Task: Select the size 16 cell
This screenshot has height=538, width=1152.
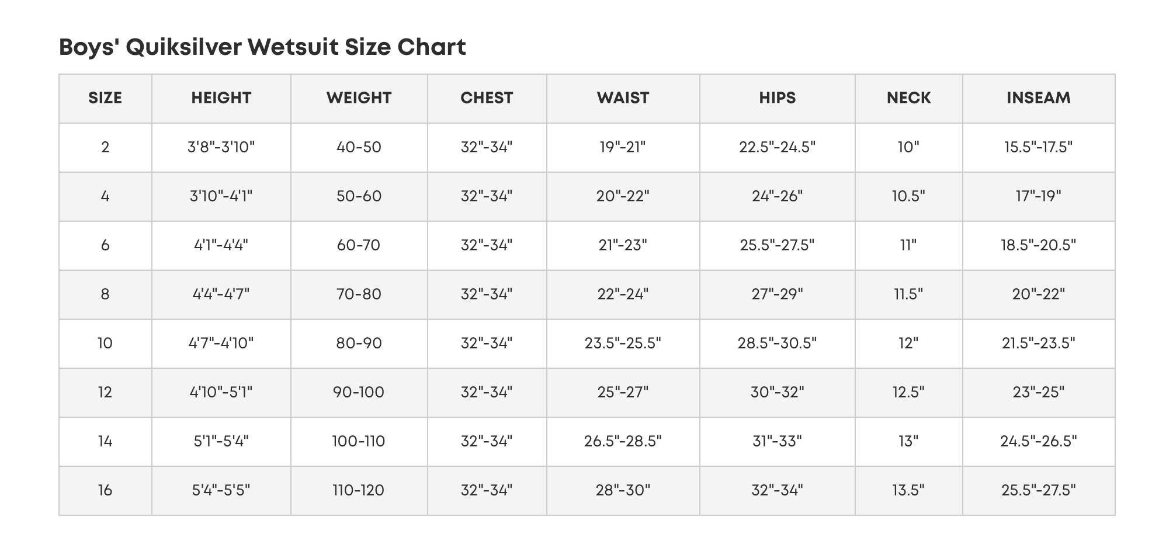Action: [105, 490]
